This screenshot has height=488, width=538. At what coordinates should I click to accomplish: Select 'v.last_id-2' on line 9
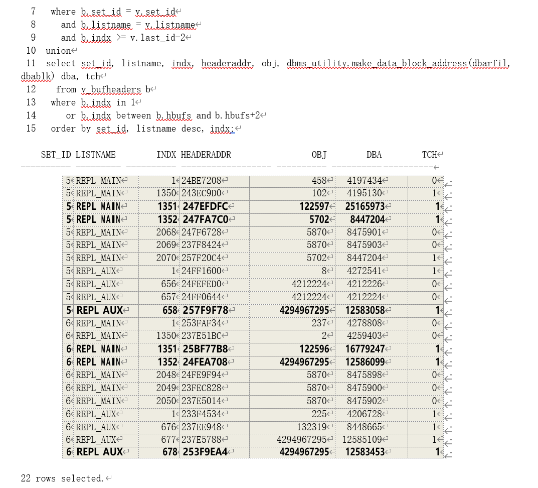click(x=157, y=38)
